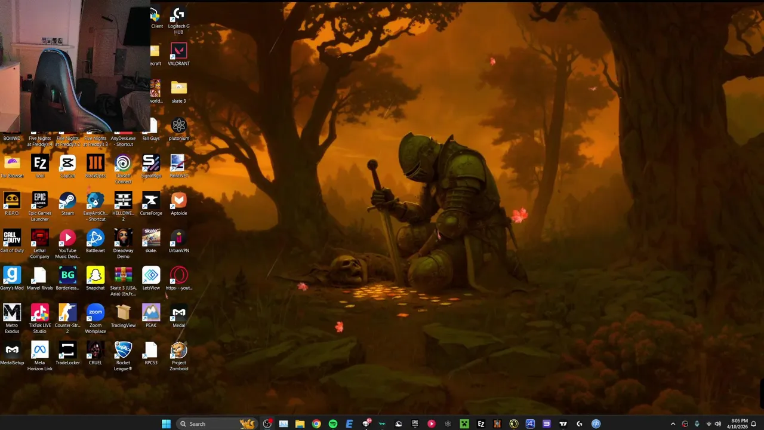
Task: Open the Borderless Gaming shortcut
Action: pos(67,278)
